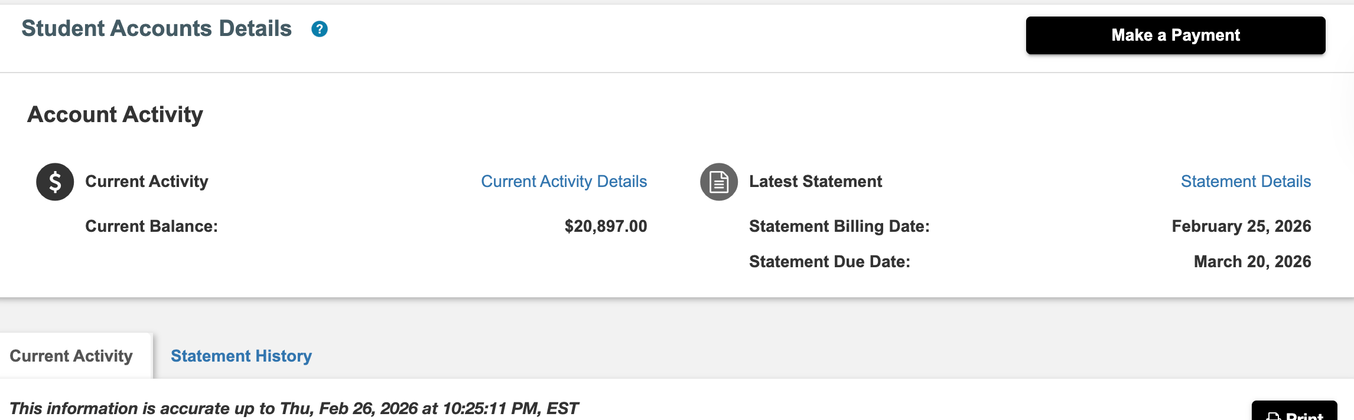Click the Statement Due Date label
This screenshot has width=1354, height=420.
829,262
